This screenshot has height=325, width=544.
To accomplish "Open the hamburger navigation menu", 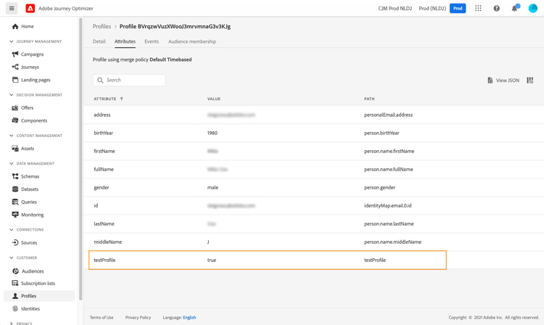I will 12,9.
